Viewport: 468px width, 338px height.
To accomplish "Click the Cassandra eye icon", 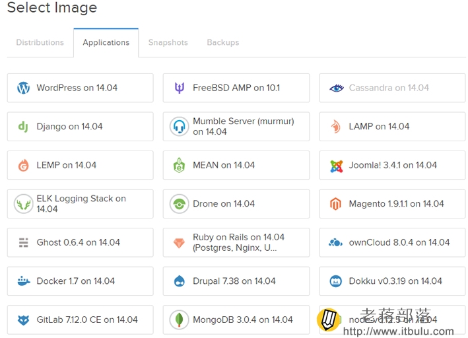I will click(x=337, y=88).
